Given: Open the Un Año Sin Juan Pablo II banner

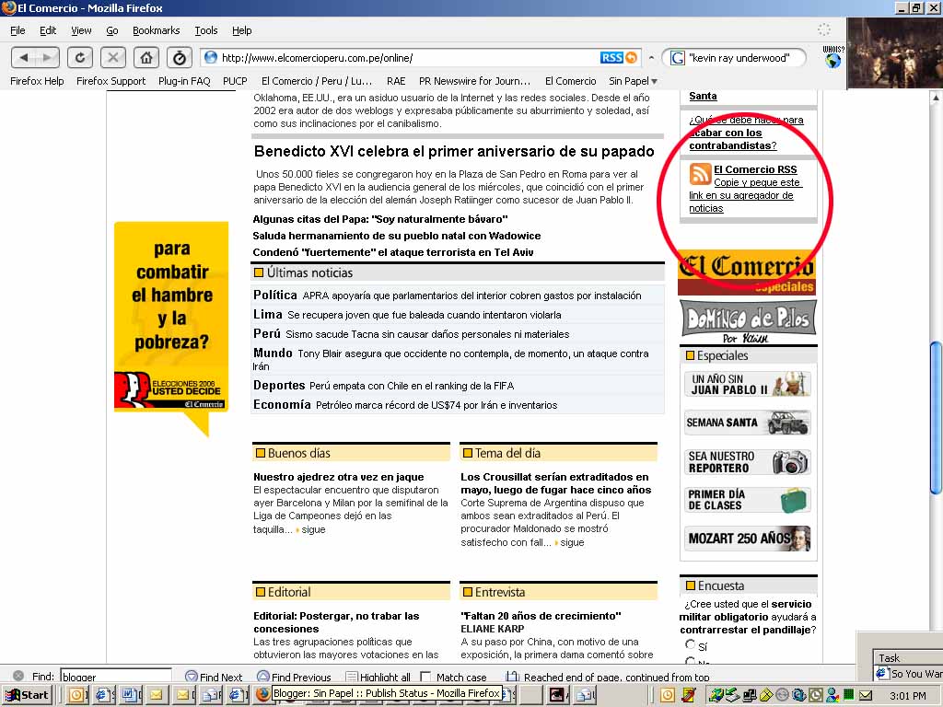Looking at the screenshot, I should pos(748,385).
